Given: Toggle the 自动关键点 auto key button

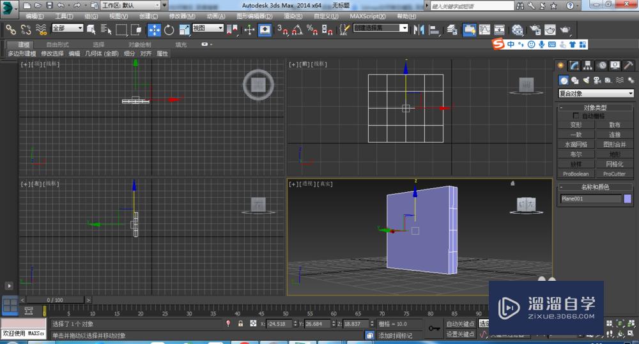Looking at the screenshot, I should (460, 324).
